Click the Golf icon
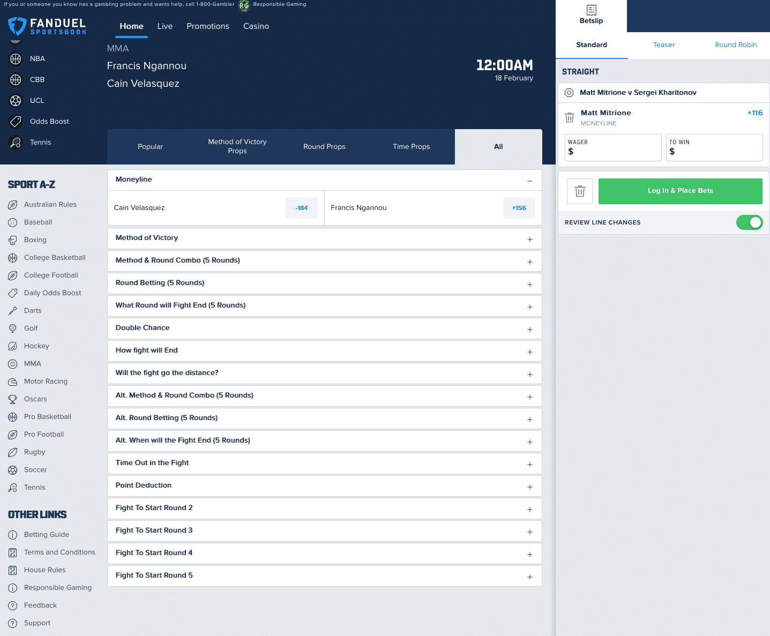 (x=13, y=328)
